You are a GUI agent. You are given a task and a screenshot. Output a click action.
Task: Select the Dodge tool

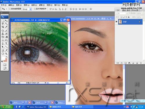pyautogui.click(x=6, y=40)
